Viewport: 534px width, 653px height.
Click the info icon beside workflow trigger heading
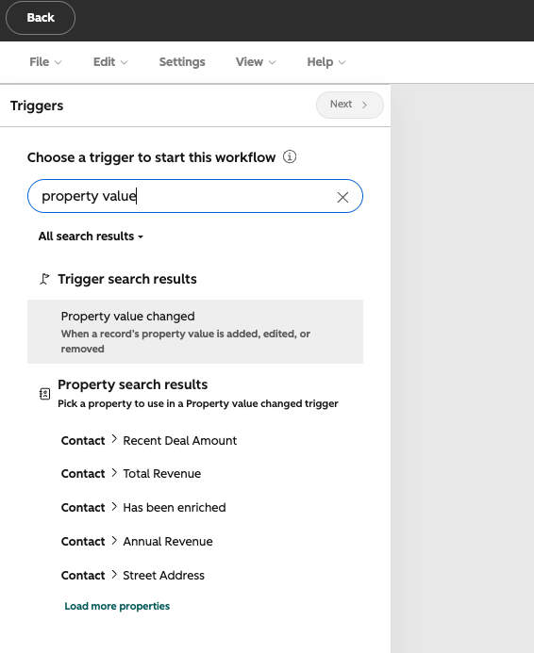tap(290, 157)
